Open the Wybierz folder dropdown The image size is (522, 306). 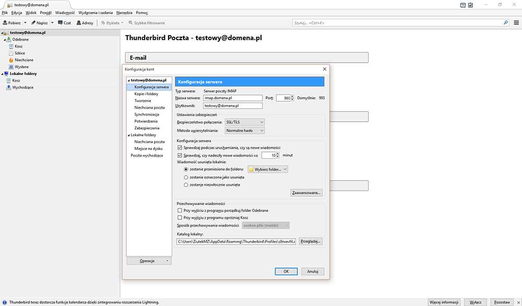(268, 169)
